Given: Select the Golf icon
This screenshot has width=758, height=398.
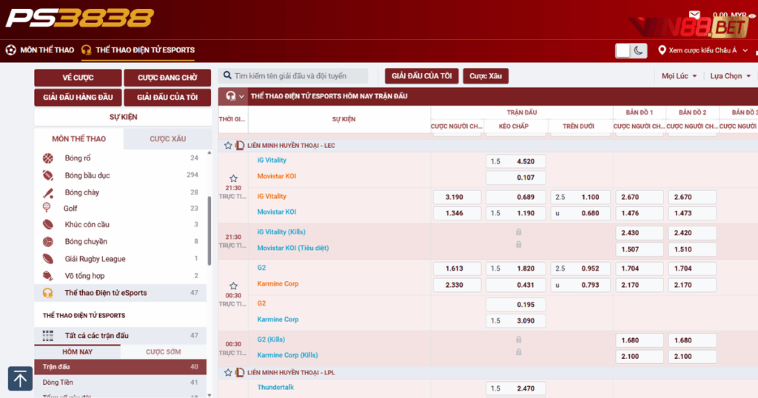Looking at the screenshot, I should coord(47,208).
